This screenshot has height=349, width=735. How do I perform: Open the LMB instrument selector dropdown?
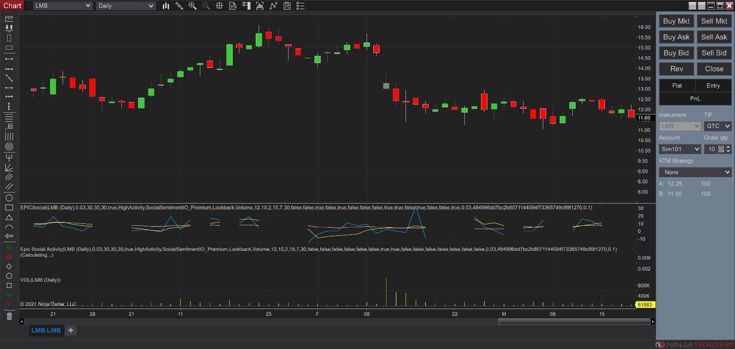tap(62, 6)
